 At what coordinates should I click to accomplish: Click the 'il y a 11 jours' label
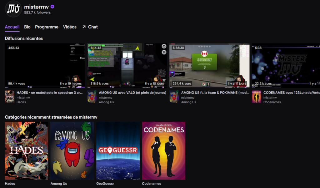point(237,84)
